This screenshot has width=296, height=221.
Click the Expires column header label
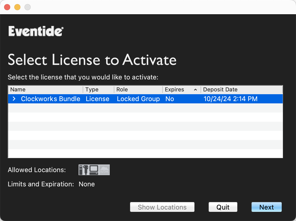175,89
